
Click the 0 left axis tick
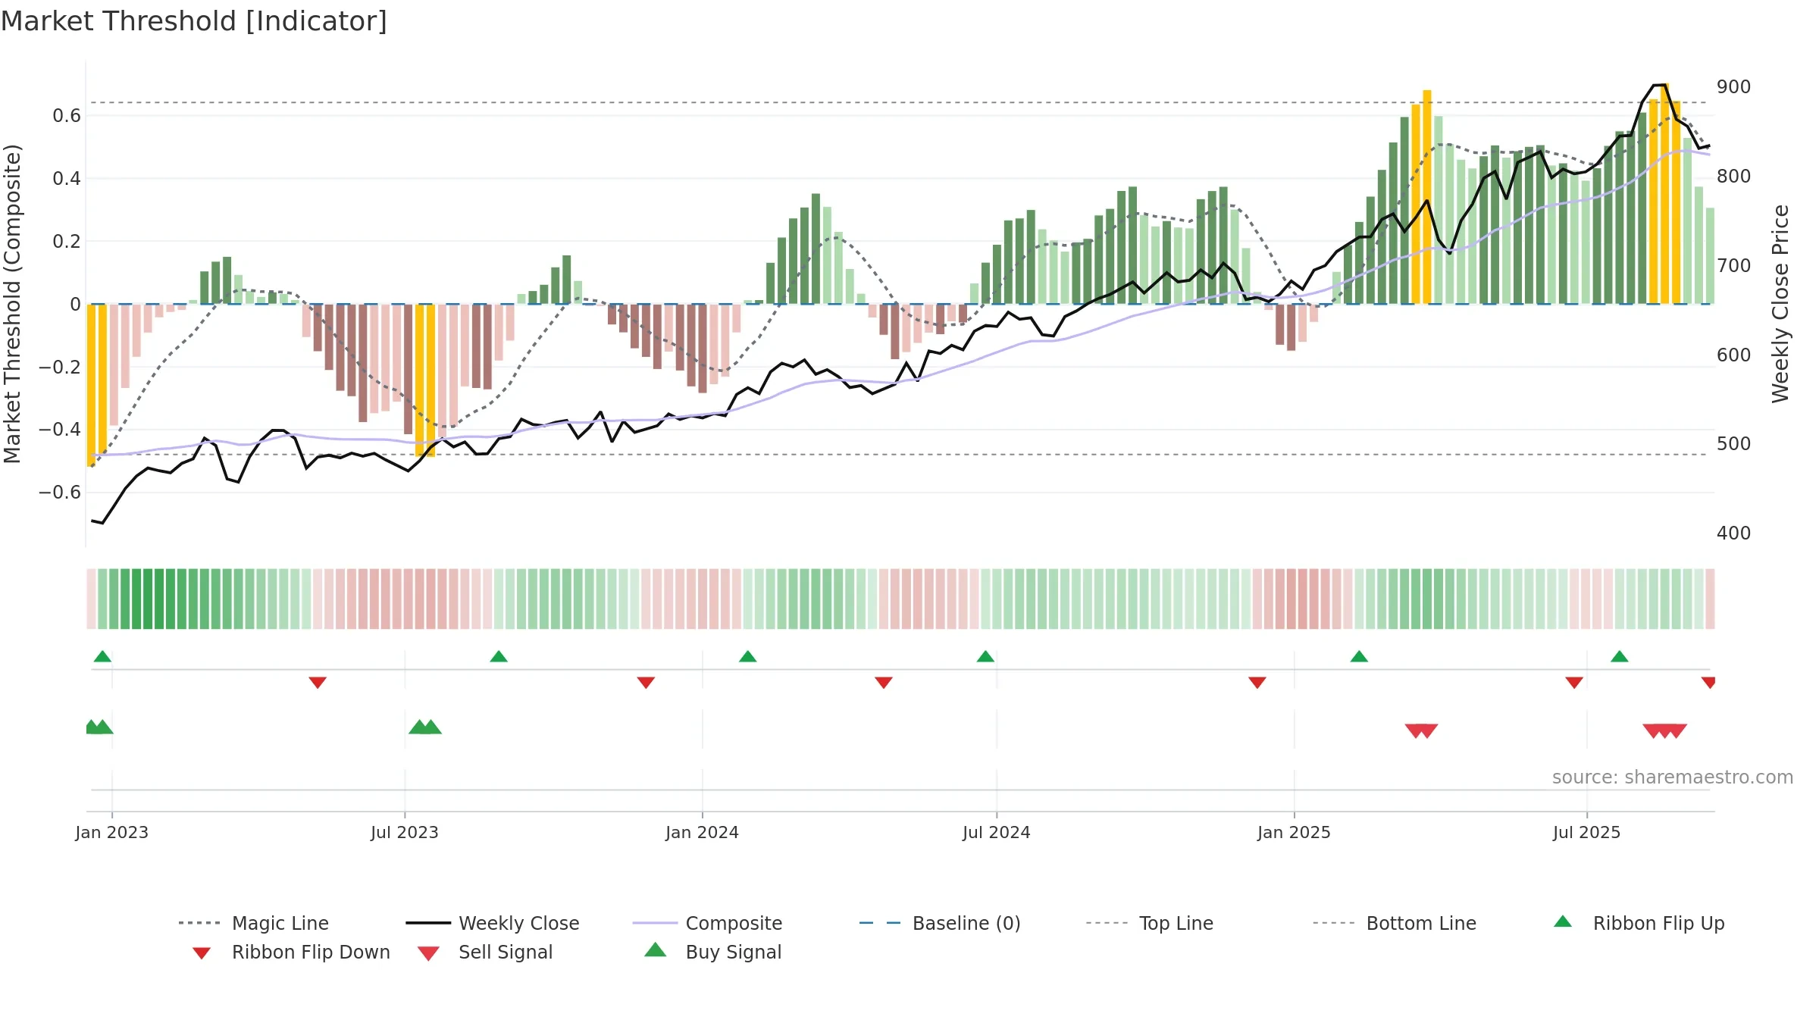(75, 305)
